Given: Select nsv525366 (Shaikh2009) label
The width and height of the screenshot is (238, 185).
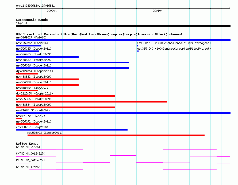Looking at the screenshot, I should [34, 99].
